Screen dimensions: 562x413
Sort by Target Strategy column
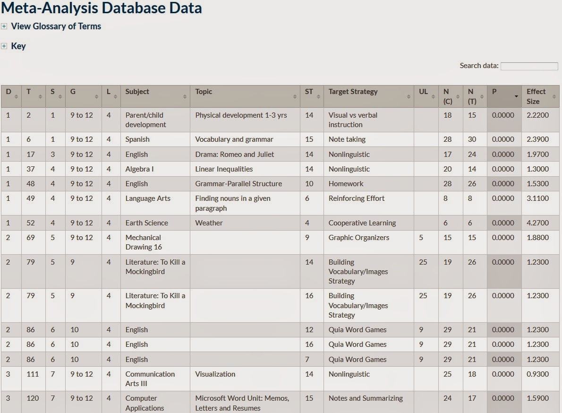(x=409, y=97)
